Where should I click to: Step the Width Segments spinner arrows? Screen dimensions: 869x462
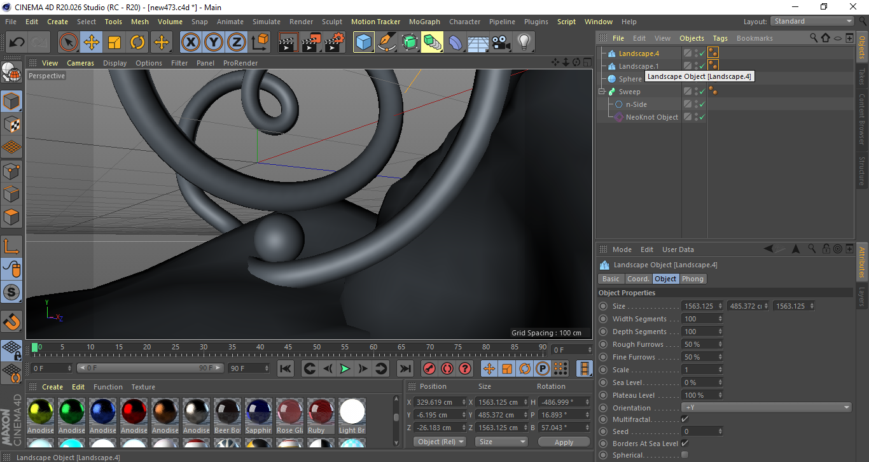coord(720,319)
